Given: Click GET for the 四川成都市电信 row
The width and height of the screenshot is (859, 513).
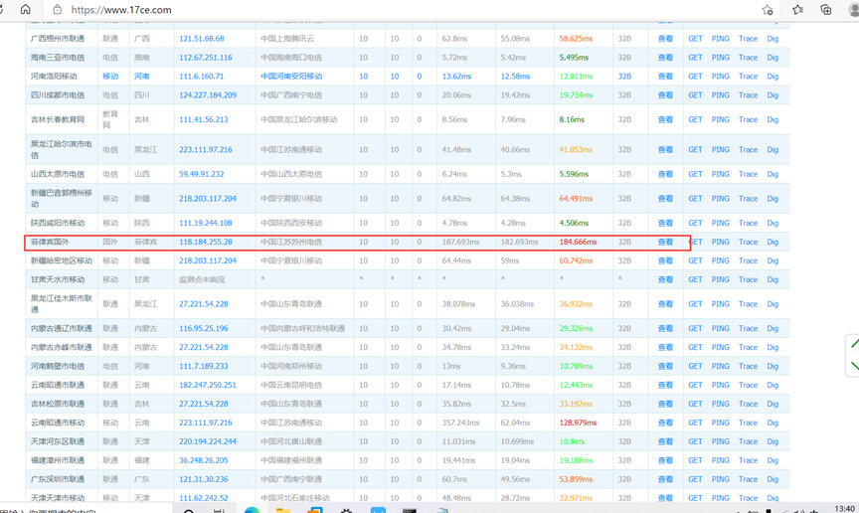Looking at the screenshot, I should click(695, 95).
